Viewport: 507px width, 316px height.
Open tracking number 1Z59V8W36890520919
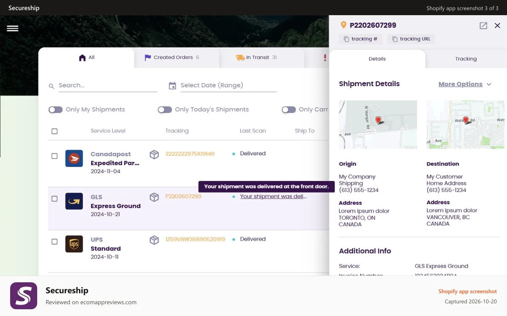click(195, 239)
